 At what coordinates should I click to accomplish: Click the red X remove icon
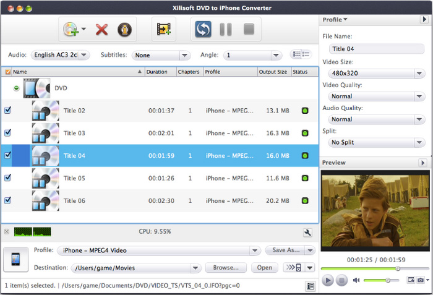click(x=101, y=30)
